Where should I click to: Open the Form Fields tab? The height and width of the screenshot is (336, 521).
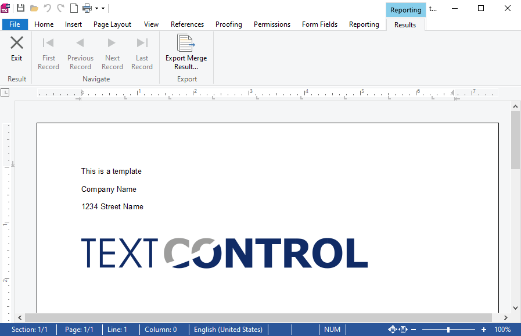pos(319,24)
